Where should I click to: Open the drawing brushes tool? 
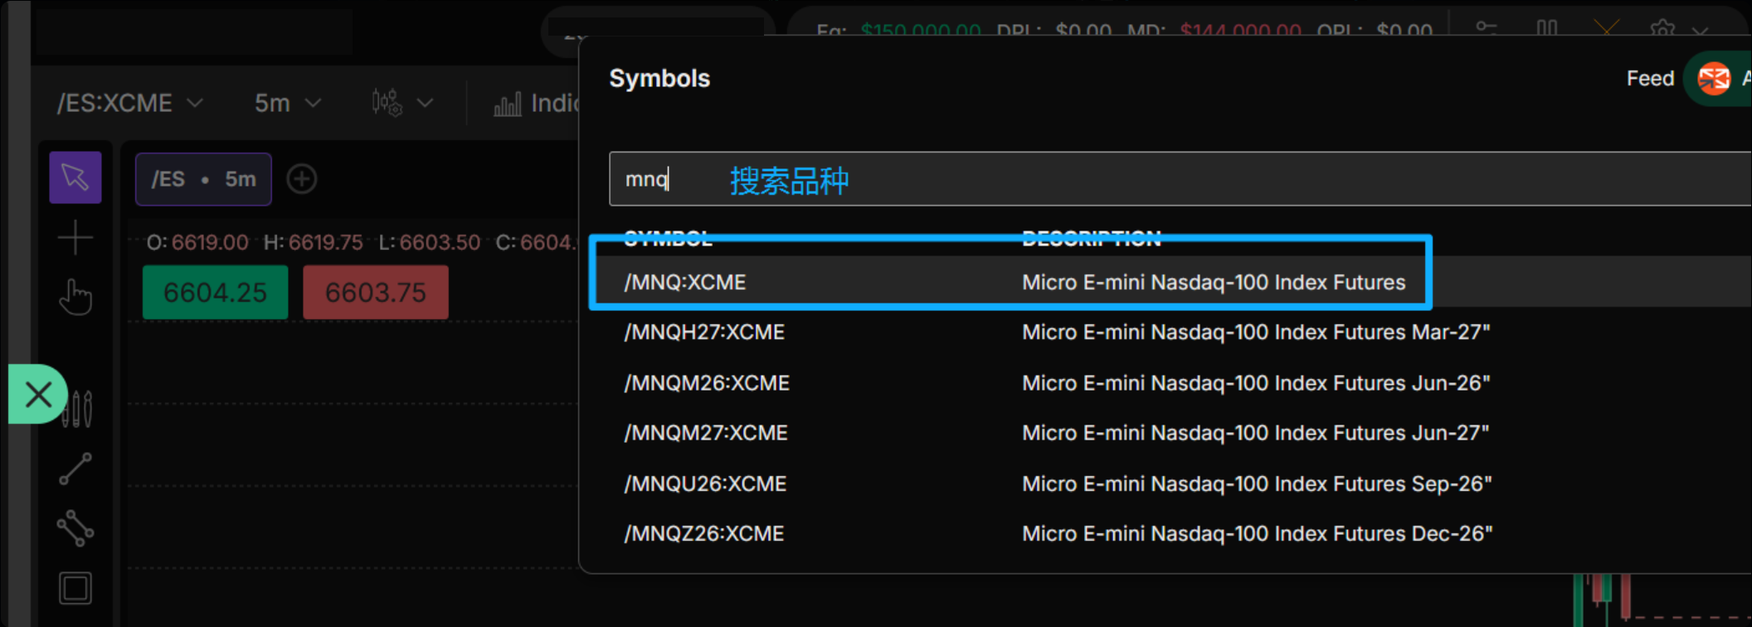(77, 408)
